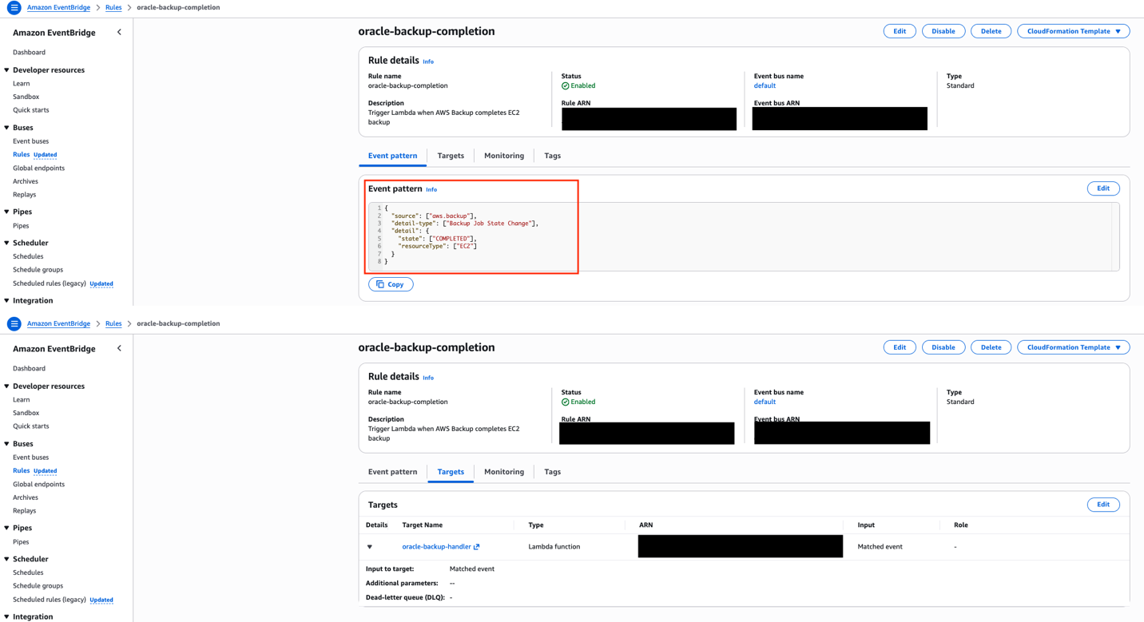The height and width of the screenshot is (622, 1144).
Task: Open Schedules in Event pattern screenshot sidebar
Action: click(28, 256)
